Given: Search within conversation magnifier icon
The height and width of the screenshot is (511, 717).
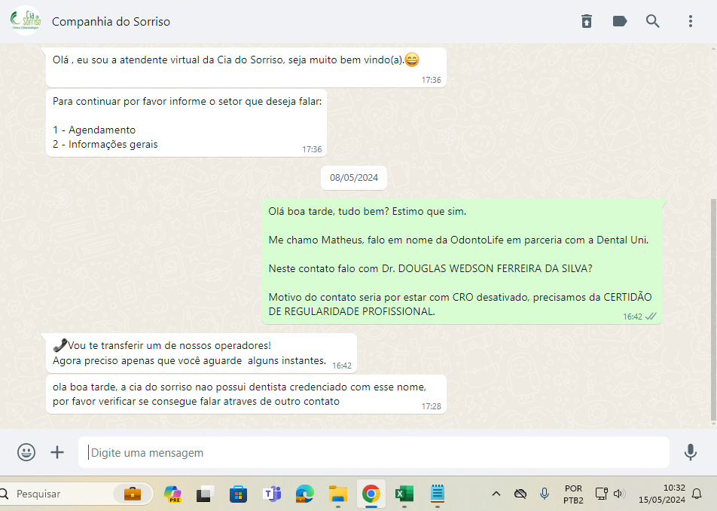Looking at the screenshot, I should pos(652,21).
